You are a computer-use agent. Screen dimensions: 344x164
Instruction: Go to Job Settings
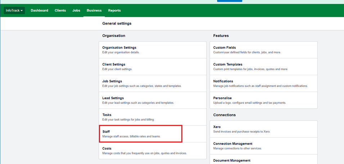tap(112, 81)
